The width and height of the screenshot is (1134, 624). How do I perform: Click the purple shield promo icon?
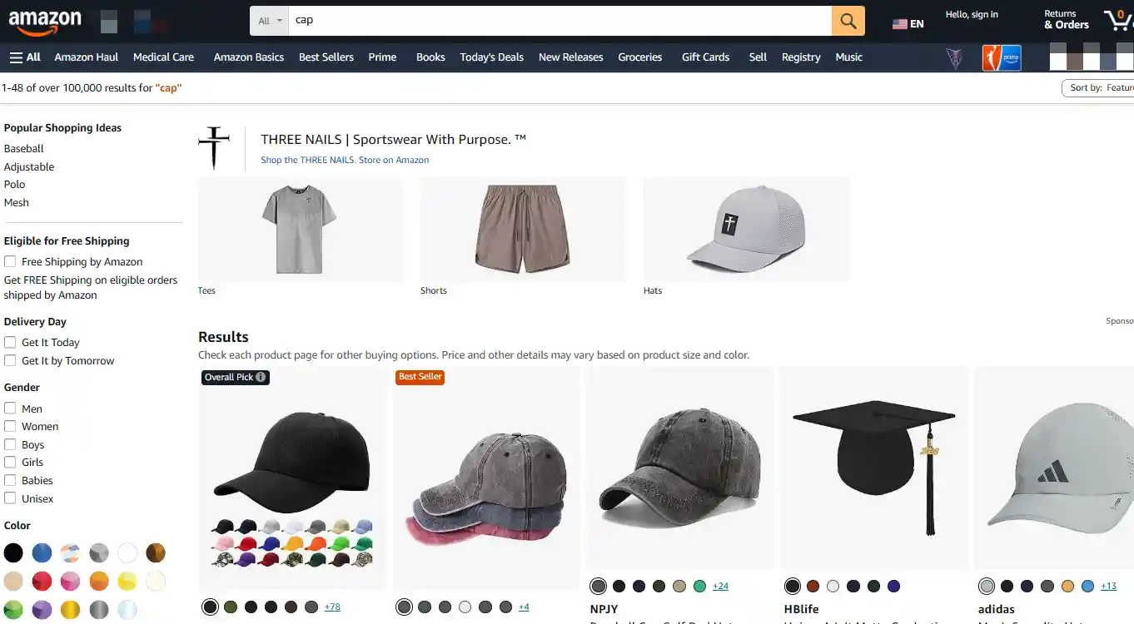954,58
